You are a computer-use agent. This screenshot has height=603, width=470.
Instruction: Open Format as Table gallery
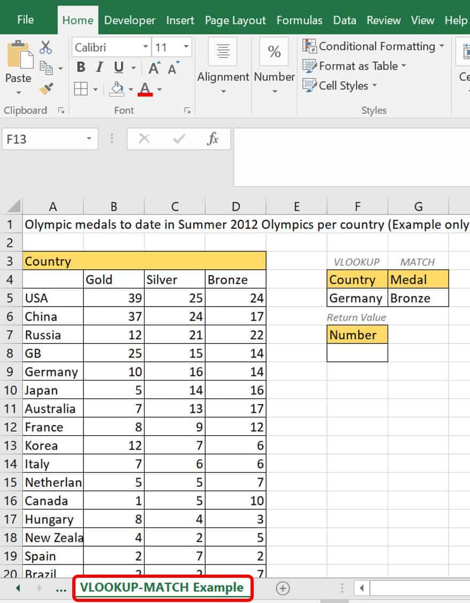354,66
